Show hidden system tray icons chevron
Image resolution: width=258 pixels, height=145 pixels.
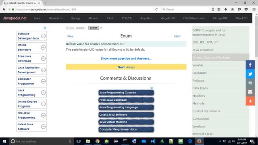click(x=220, y=141)
